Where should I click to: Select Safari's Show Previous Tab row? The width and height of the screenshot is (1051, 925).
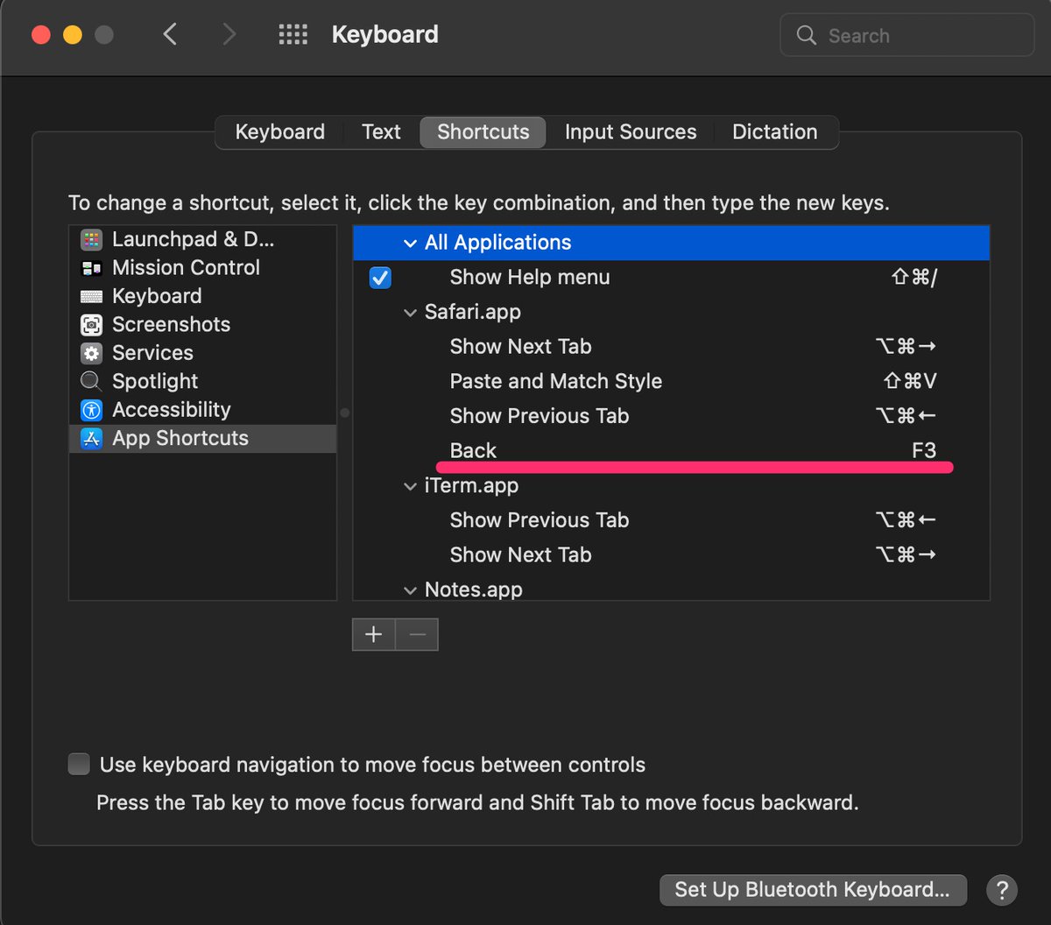pyautogui.click(x=671, y=416)
